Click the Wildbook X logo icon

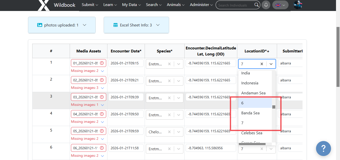44,5
